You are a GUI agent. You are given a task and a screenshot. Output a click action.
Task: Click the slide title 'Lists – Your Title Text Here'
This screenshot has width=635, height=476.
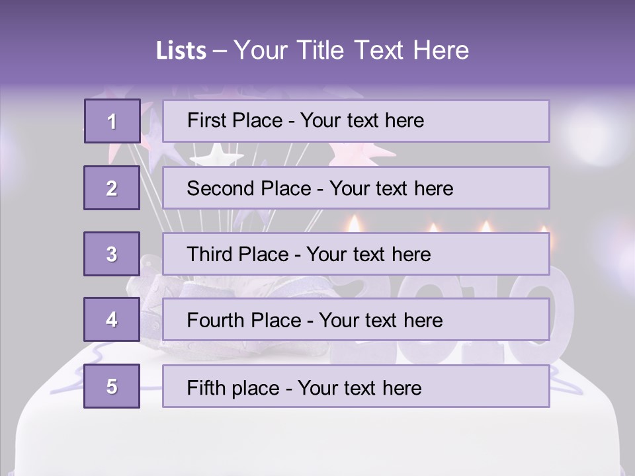pos(312,50)
